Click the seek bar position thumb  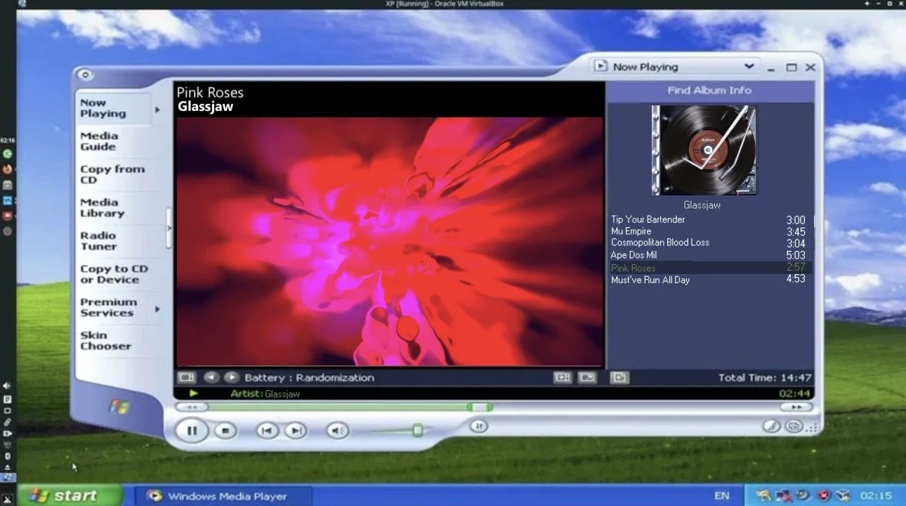pos(480,407)
